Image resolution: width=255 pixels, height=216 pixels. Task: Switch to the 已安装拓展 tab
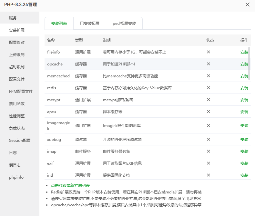(90, 24)
